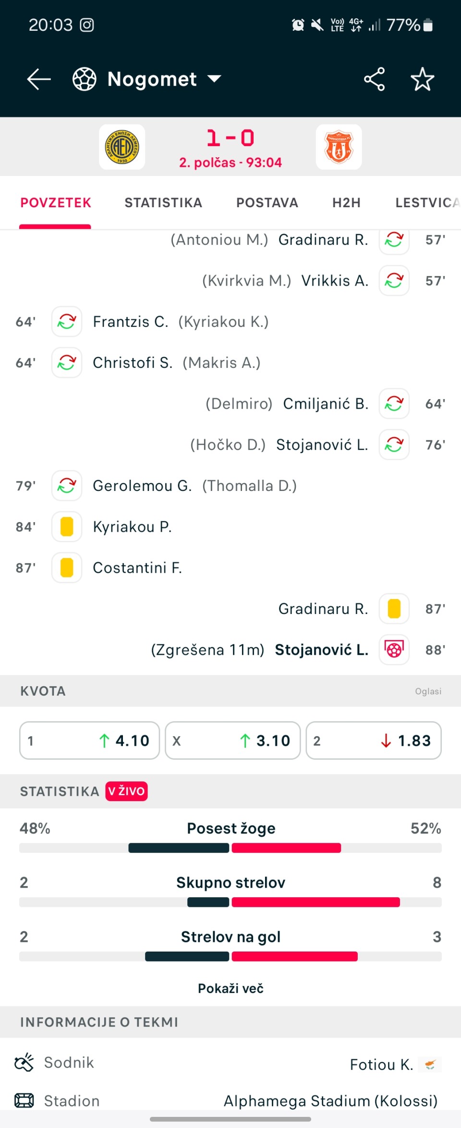Tap the Posest žoge possession bar

tap(230, 848)
